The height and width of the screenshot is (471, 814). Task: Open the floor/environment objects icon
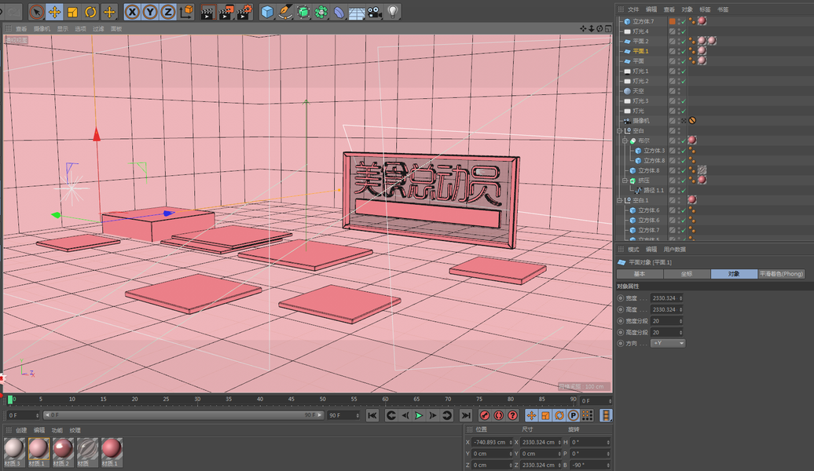pyautogui.click(x=357, y=12)
